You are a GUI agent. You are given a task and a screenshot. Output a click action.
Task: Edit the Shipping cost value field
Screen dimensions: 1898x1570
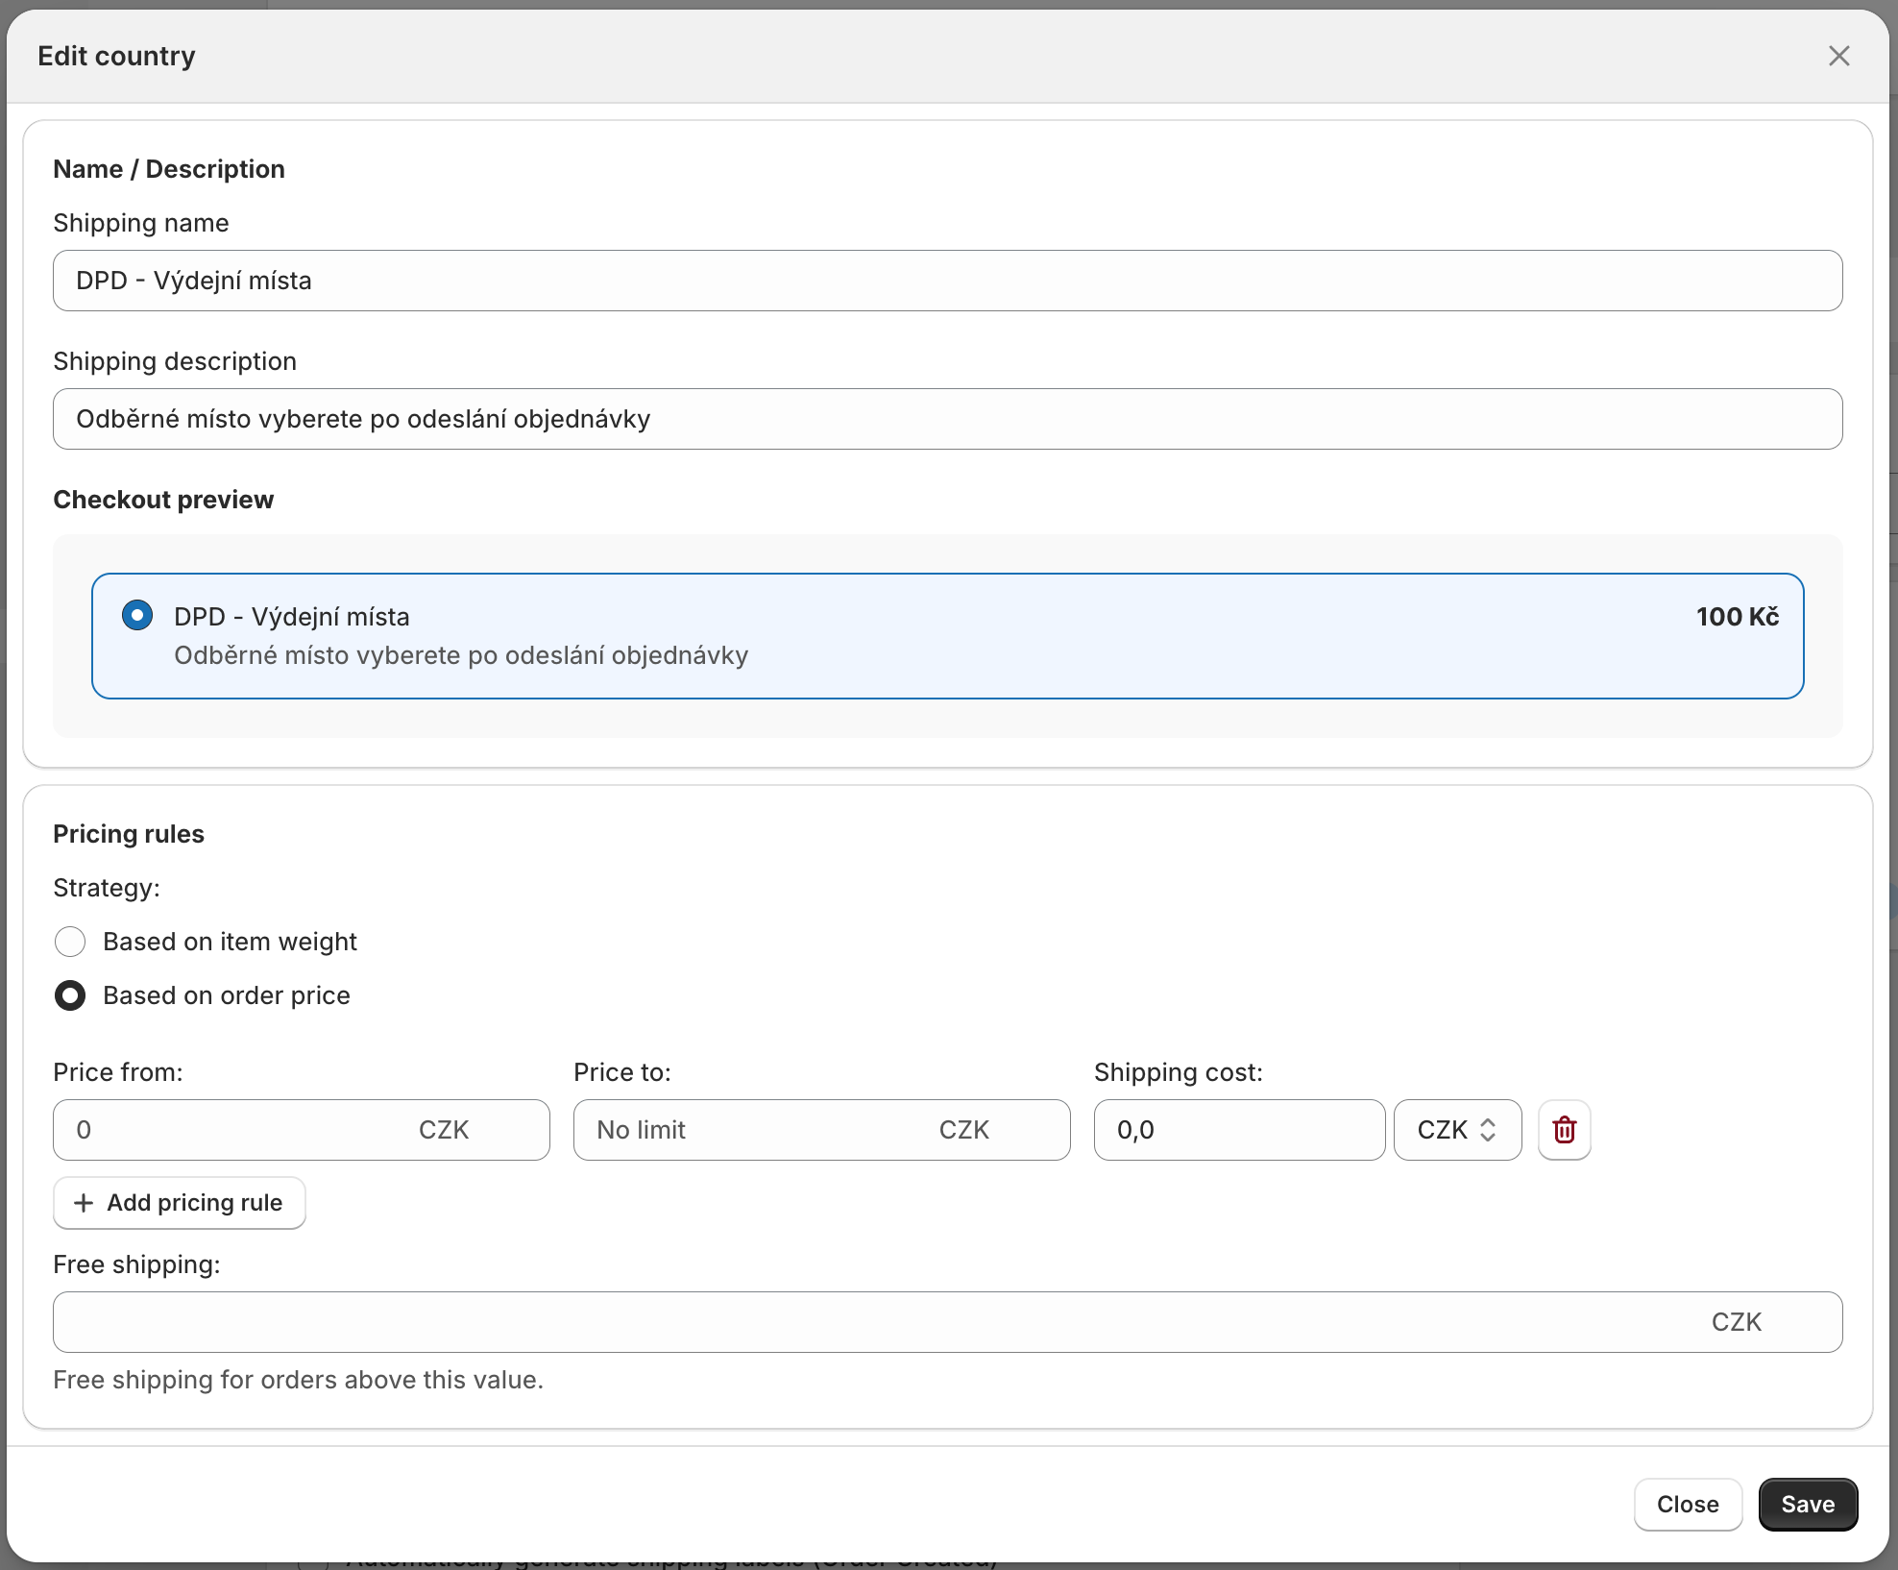(1238, 1130)
